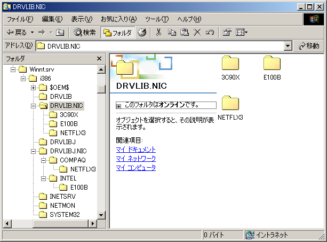Open the ヘルプ menu
The width and height of the screenshot is (327, 242).
click(189, 19)
